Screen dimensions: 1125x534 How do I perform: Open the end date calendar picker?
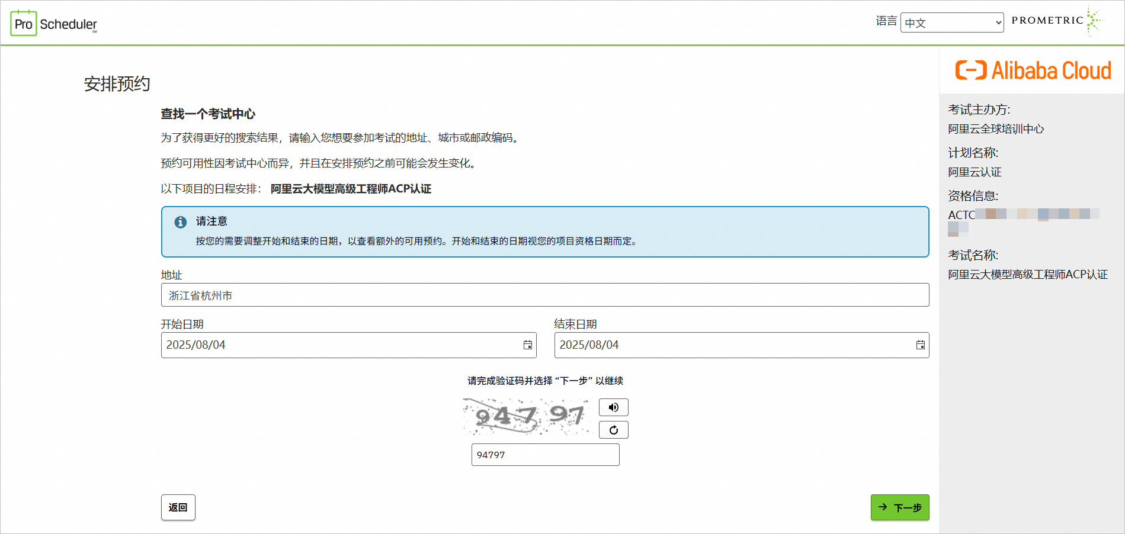920,345
